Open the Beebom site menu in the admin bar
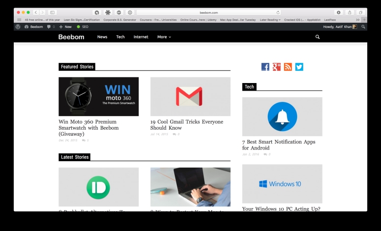This screenshot has height=231, width=381. point(34,27)
